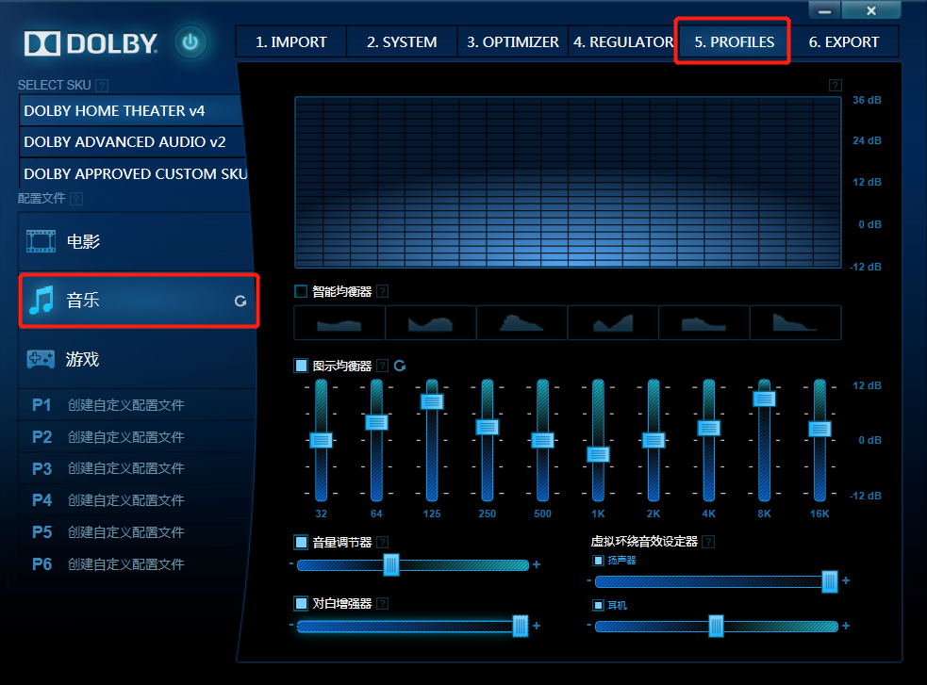The image size is (927, 685).
Task: Click the minus icon of 音量调节器 slider
Action: tap(291, 564)
